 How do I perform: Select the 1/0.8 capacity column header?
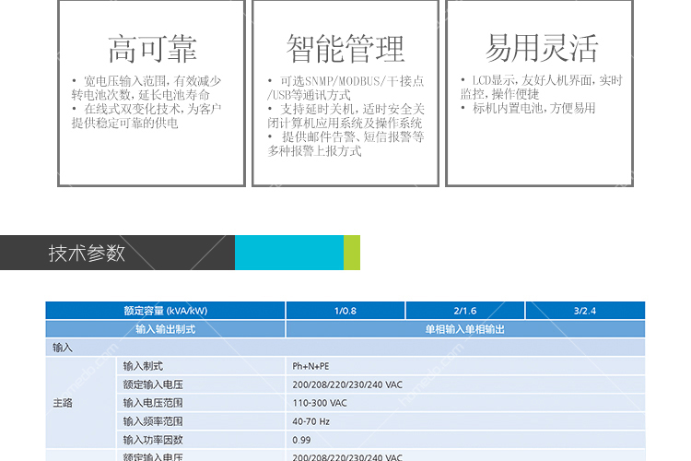click(345, 311)
